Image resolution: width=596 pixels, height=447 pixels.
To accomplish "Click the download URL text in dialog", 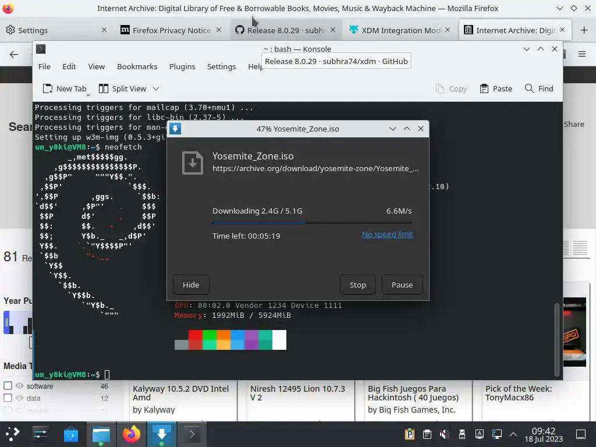I will coord(315,168).
